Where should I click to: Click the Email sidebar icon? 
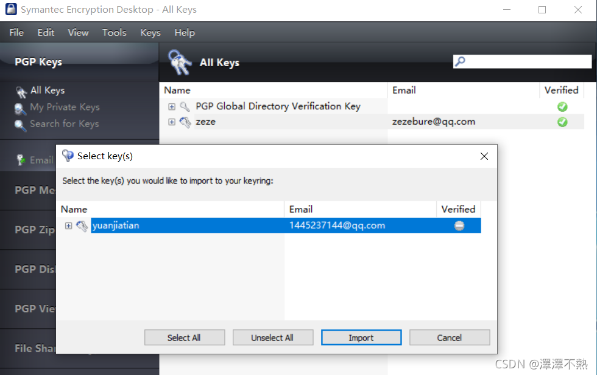21,160
